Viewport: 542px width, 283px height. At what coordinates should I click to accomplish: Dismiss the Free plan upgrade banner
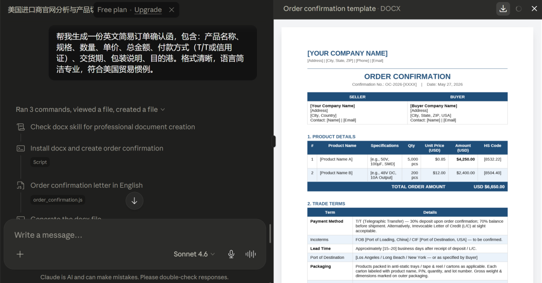coord(172,10)
